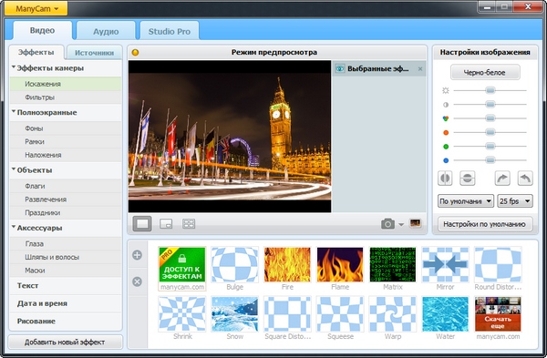Collapse the Эффекты камеры section
The height and width of the screenshot is (358, 547).
pyautogui.click(x=14, y=67)
